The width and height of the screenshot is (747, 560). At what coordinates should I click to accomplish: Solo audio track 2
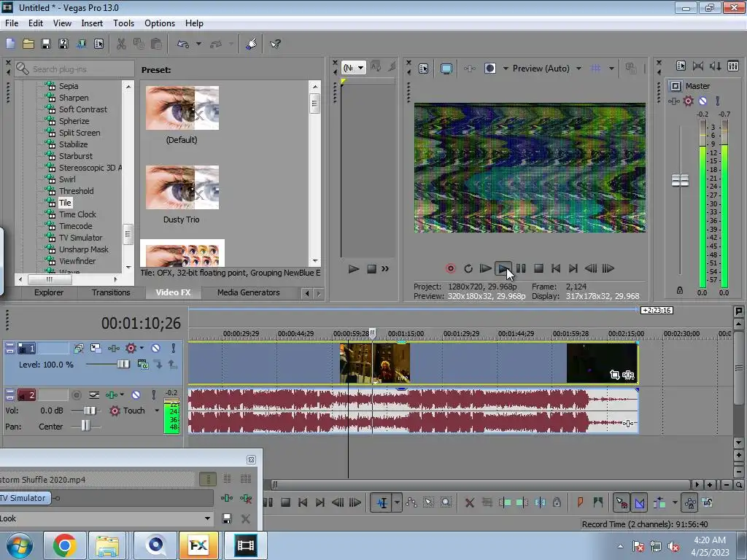[153, 394]
